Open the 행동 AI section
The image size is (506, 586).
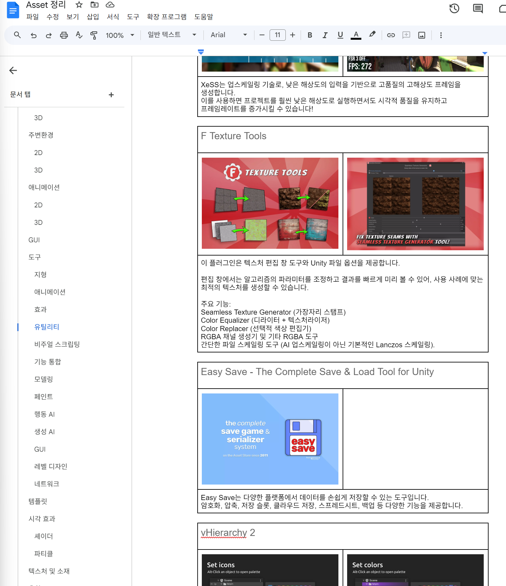coord(45,414)
